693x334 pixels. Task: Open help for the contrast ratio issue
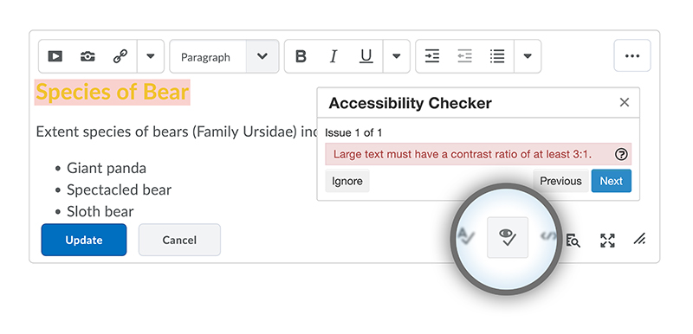[x=621, y=154]
